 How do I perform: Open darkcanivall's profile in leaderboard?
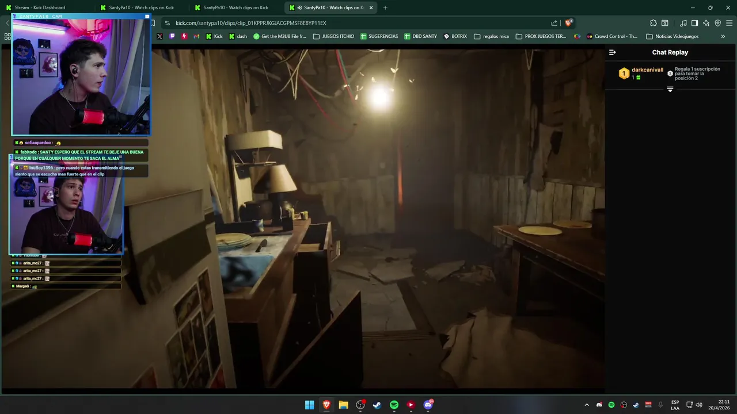tap(647, 70)
